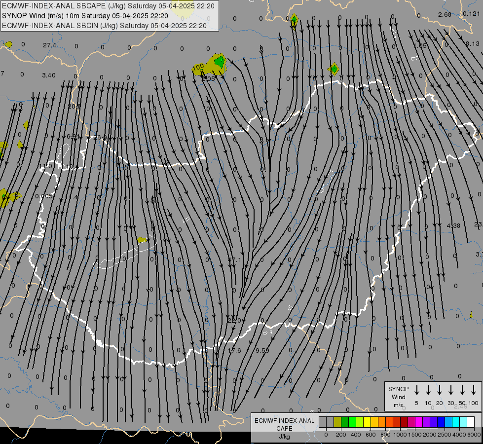The width and height of the screenshot is (483, 444).
Task: Click the white swatch ending at 6000
Action: click(x=471, y=422)
